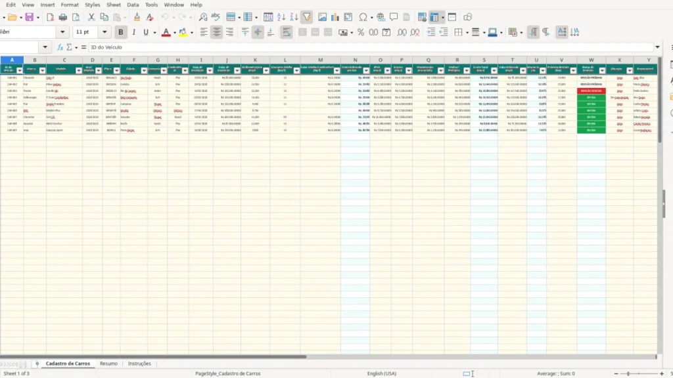Toggle wrap text

tap(287, 32)
